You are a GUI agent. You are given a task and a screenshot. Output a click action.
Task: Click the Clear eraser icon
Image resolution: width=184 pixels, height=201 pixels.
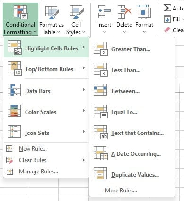tap(167, 30)
